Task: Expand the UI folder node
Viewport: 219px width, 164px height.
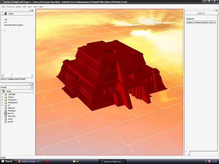Action: coord(2,105)
